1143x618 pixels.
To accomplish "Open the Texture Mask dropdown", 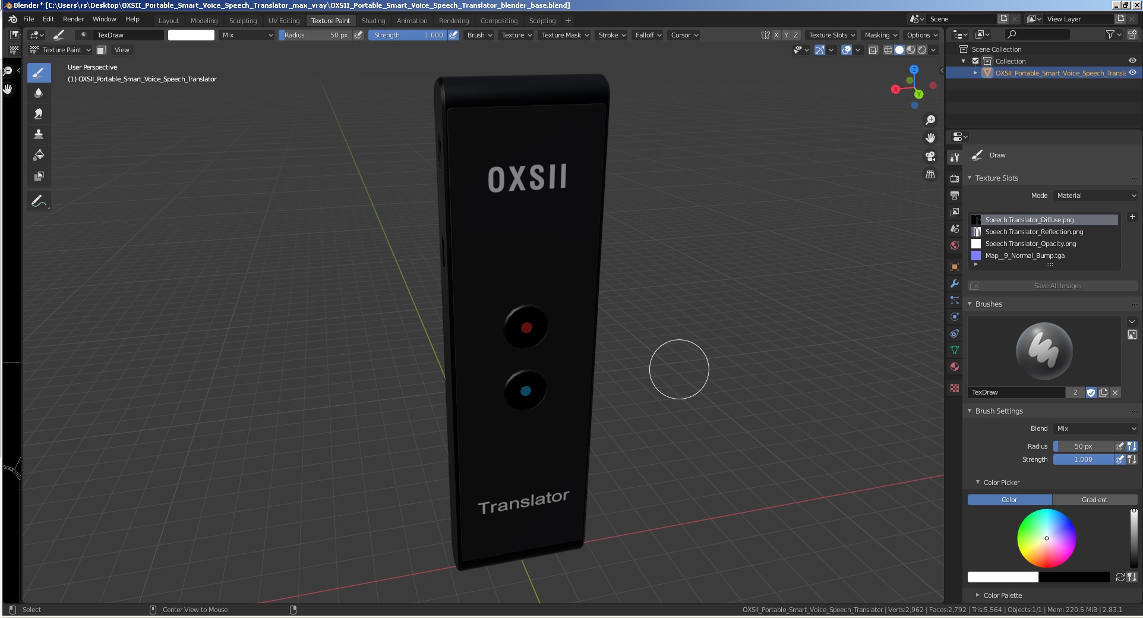I will tap(565, 35).
